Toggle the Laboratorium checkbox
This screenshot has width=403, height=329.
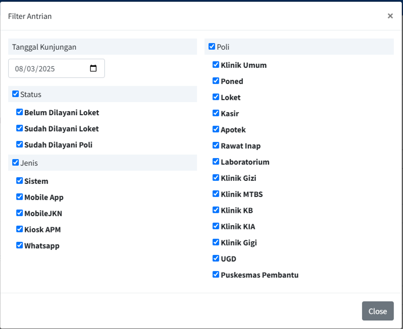tap(216, 162)
